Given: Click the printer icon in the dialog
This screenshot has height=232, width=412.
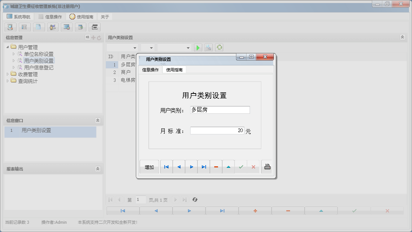Looking at the screenshot, I should click(x=267, y=167).
